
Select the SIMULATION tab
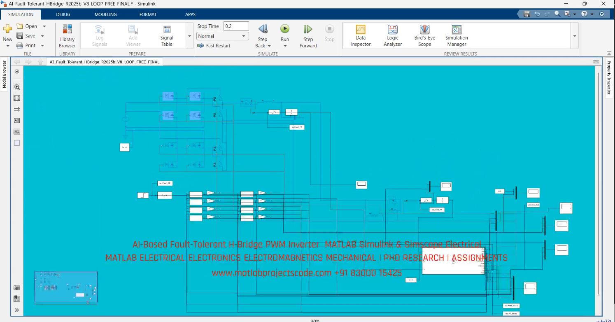tap(21, 14)
